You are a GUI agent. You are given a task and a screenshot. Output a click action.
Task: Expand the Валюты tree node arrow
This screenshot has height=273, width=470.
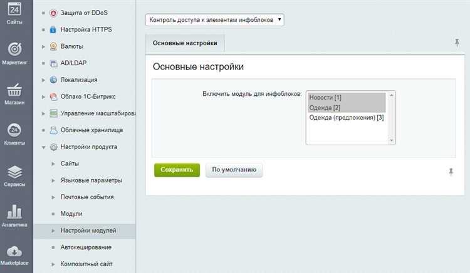pyautogui.click(x=43, y=47)
